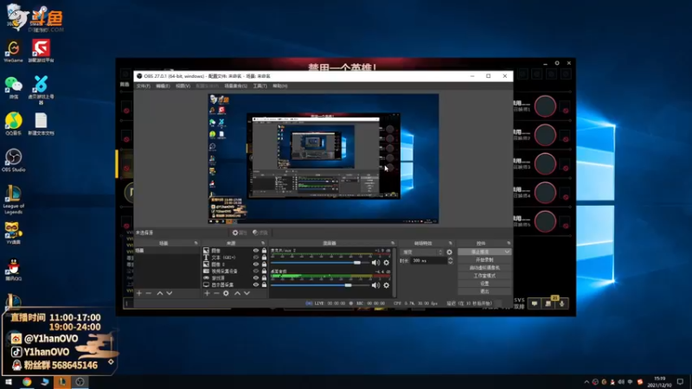
Task: Open the OBS Studio desktop shortcut
Action: click(13, 160)
